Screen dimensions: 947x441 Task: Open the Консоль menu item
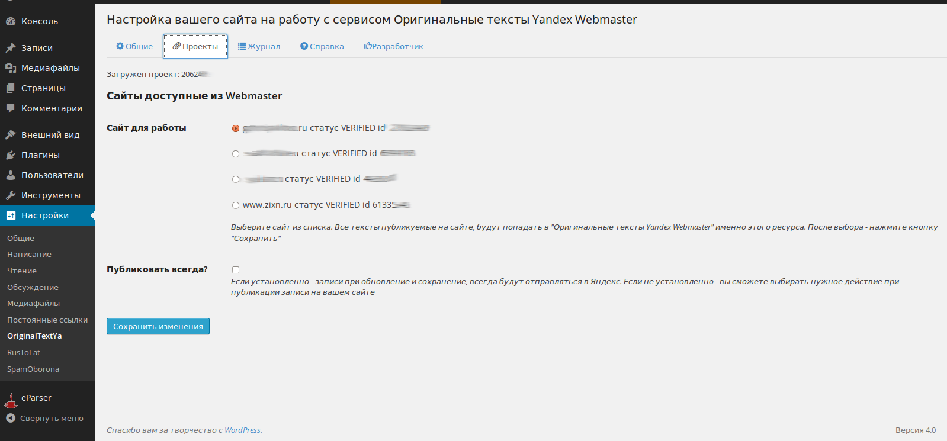pyautogui.click(x=47, y=21)
